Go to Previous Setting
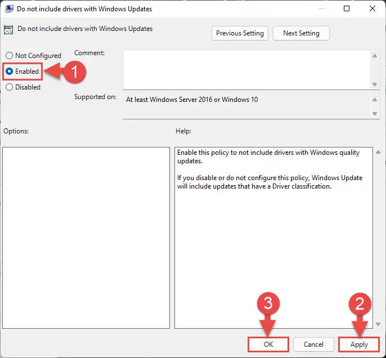 [240, 33]
